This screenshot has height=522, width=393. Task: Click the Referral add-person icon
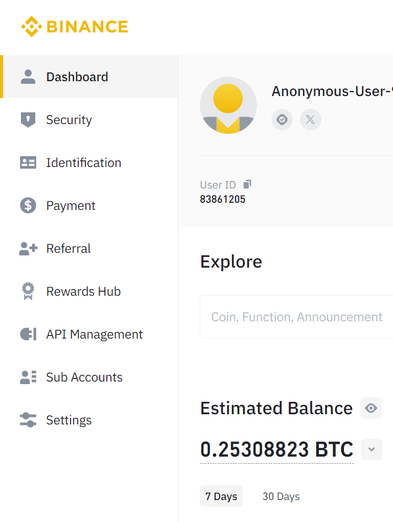(28, 248)
